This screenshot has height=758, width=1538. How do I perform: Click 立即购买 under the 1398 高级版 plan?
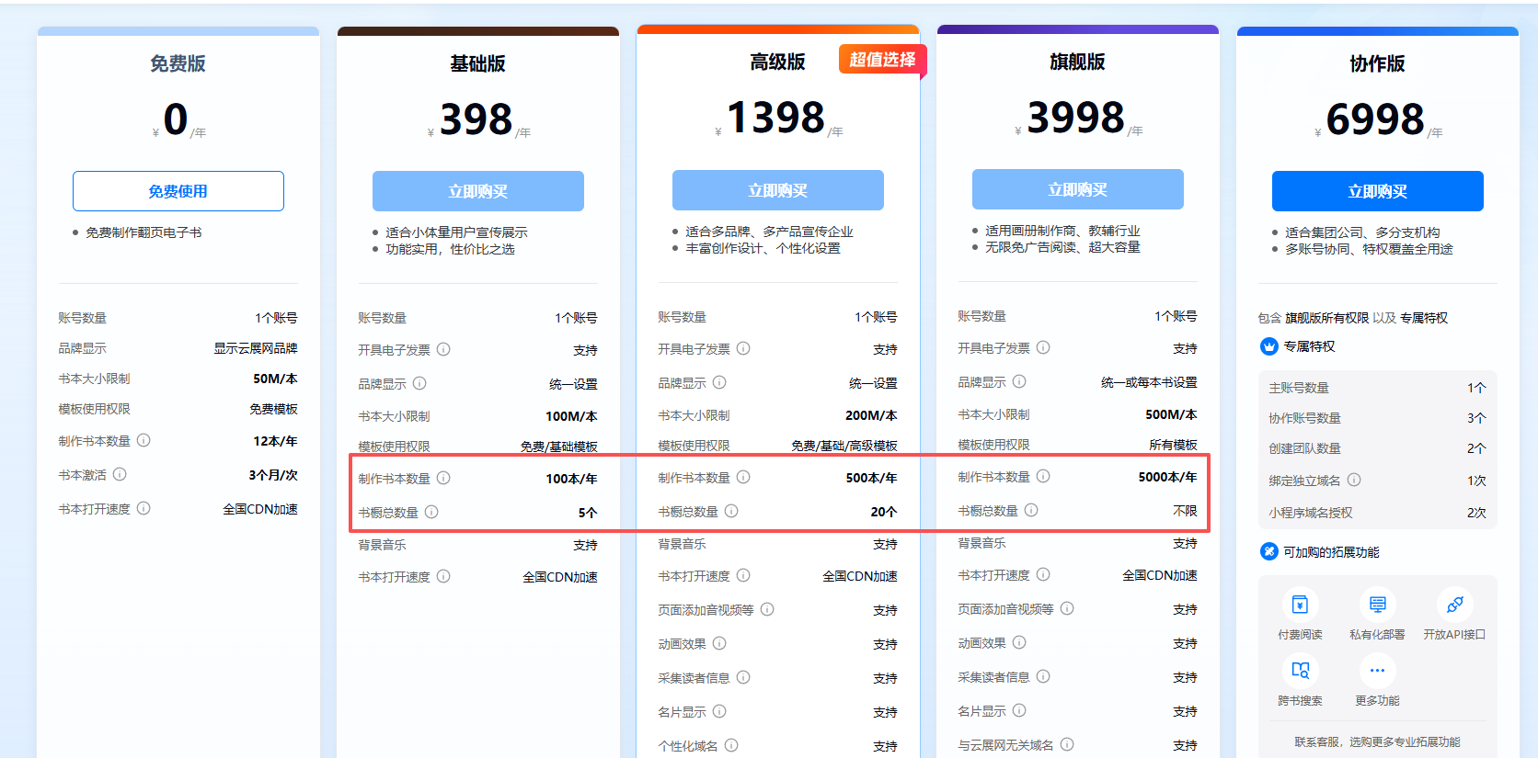[777, 190]
